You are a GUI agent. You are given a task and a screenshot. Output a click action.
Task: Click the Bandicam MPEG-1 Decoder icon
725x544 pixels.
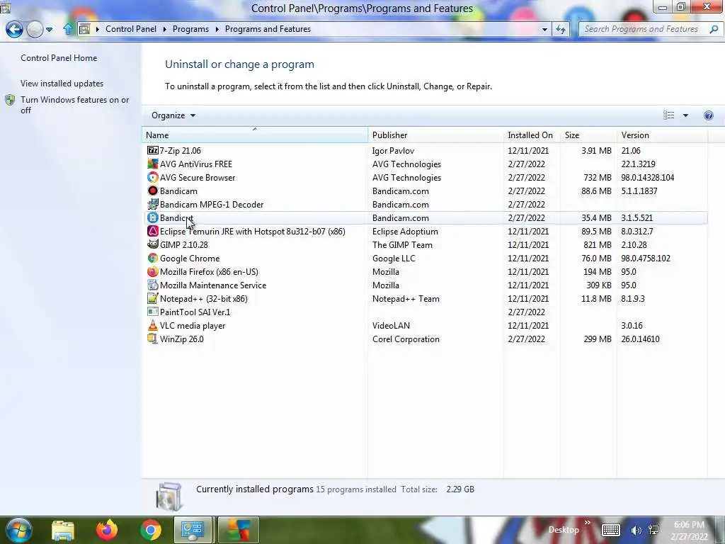(153, 204)
